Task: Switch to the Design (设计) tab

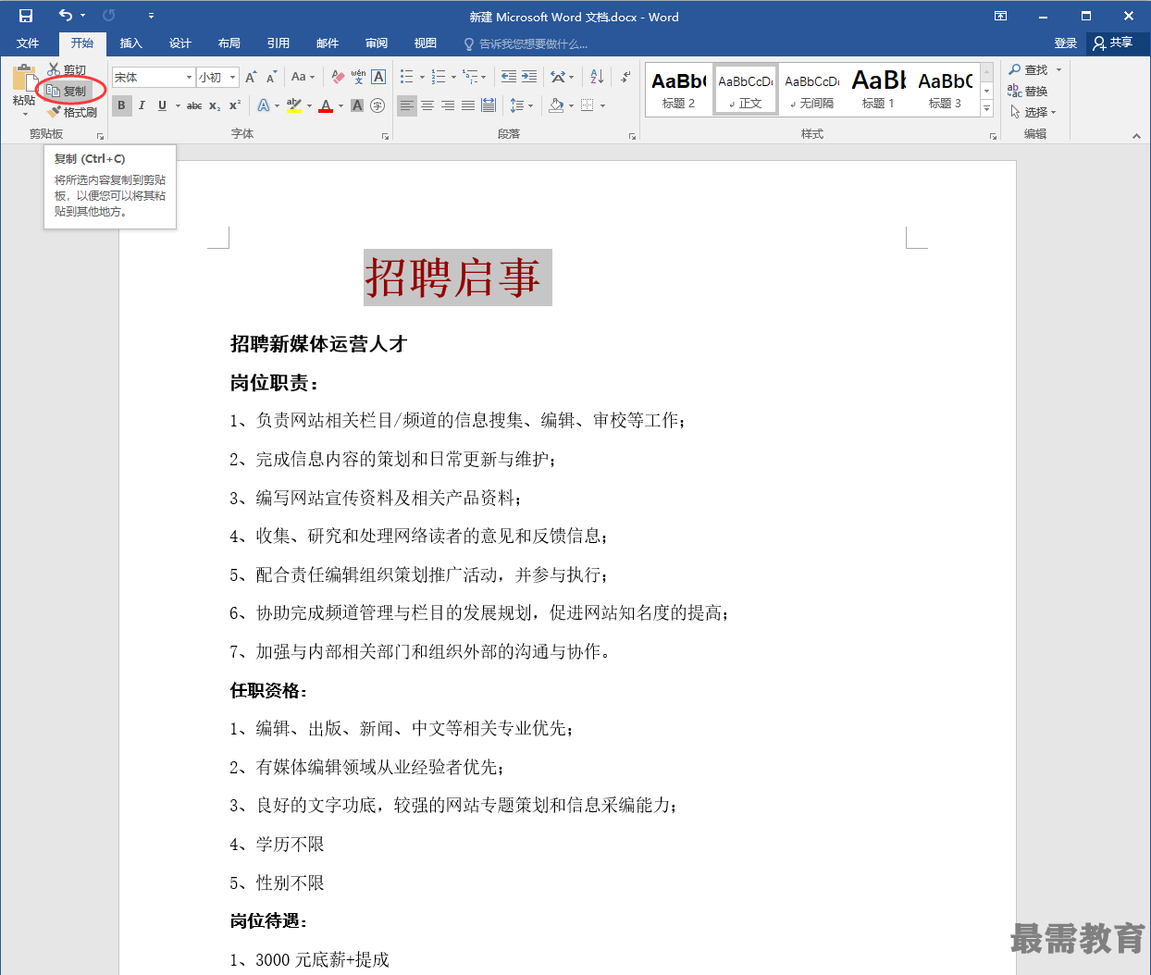Action: (180, 43)
